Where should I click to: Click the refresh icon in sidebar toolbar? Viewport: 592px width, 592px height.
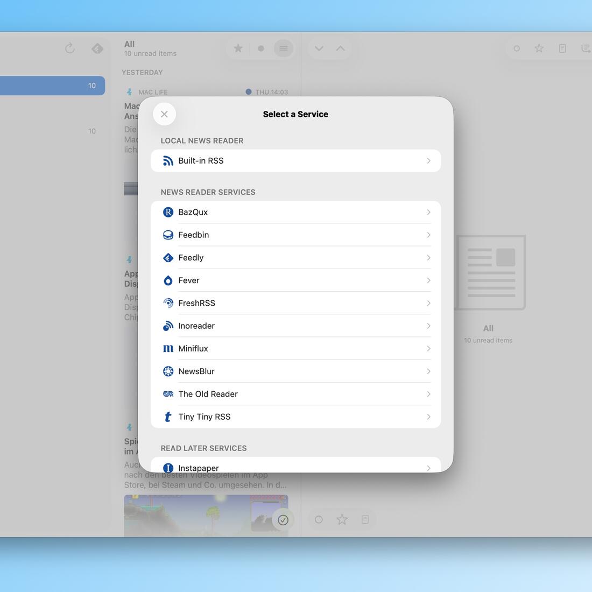tap(70, 48)
